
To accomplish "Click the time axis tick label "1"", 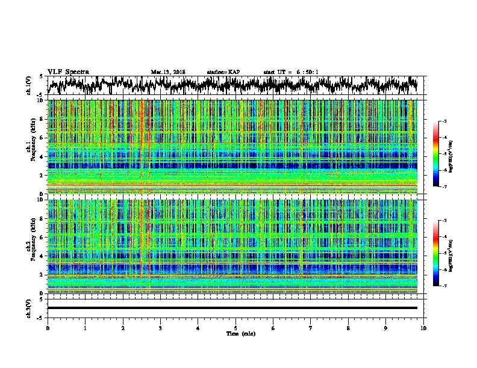I will pos(85,328).
